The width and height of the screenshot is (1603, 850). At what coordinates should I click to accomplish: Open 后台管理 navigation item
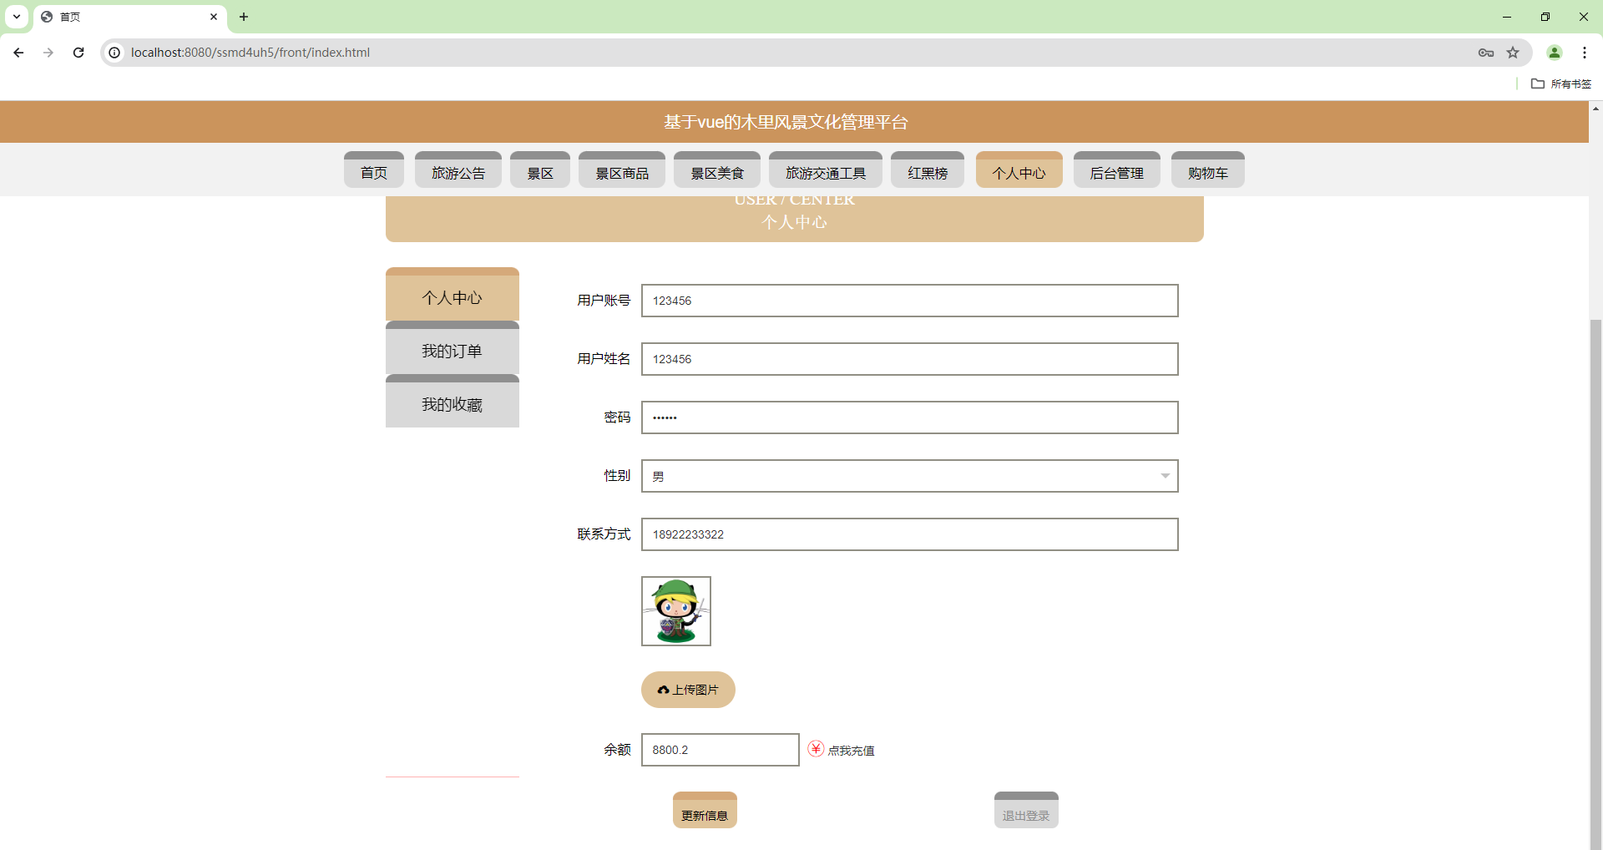click(1117, 170)
